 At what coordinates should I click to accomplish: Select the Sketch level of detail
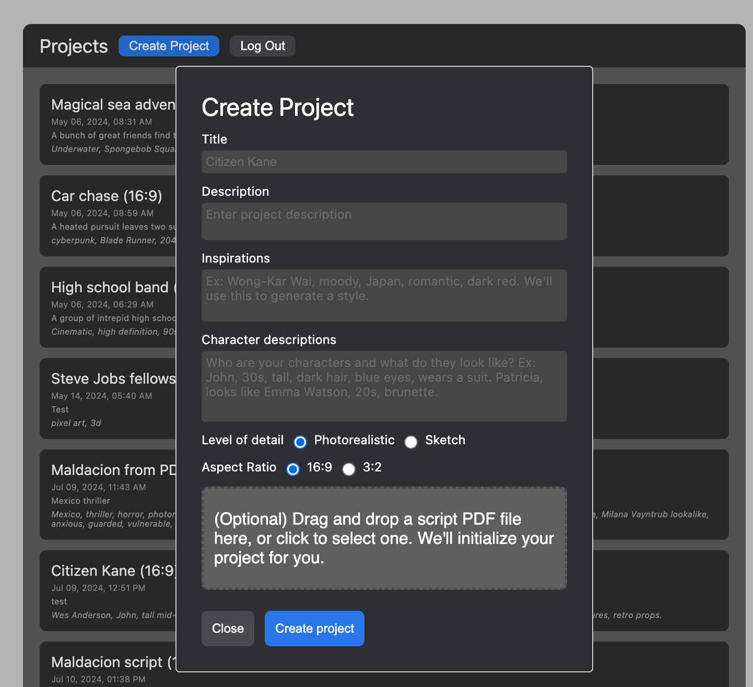pyautogui.click(x=411, y=442)
